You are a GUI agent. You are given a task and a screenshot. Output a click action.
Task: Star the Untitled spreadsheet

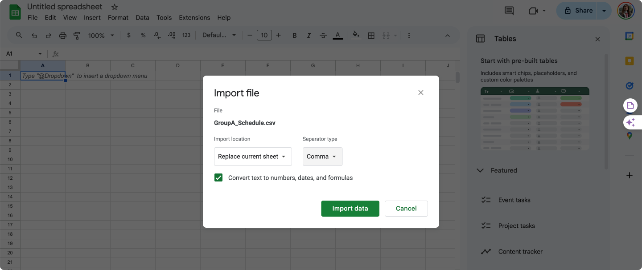coord(115,7)
